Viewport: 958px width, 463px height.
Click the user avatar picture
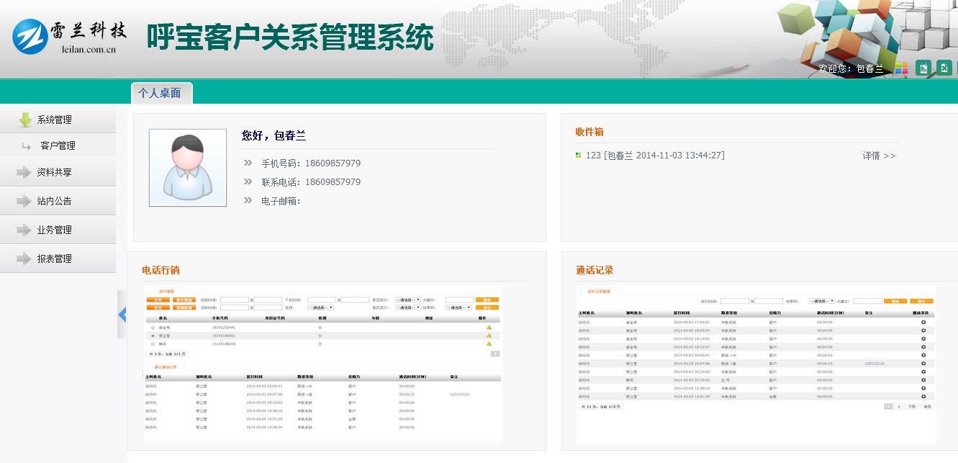[187, 168]
